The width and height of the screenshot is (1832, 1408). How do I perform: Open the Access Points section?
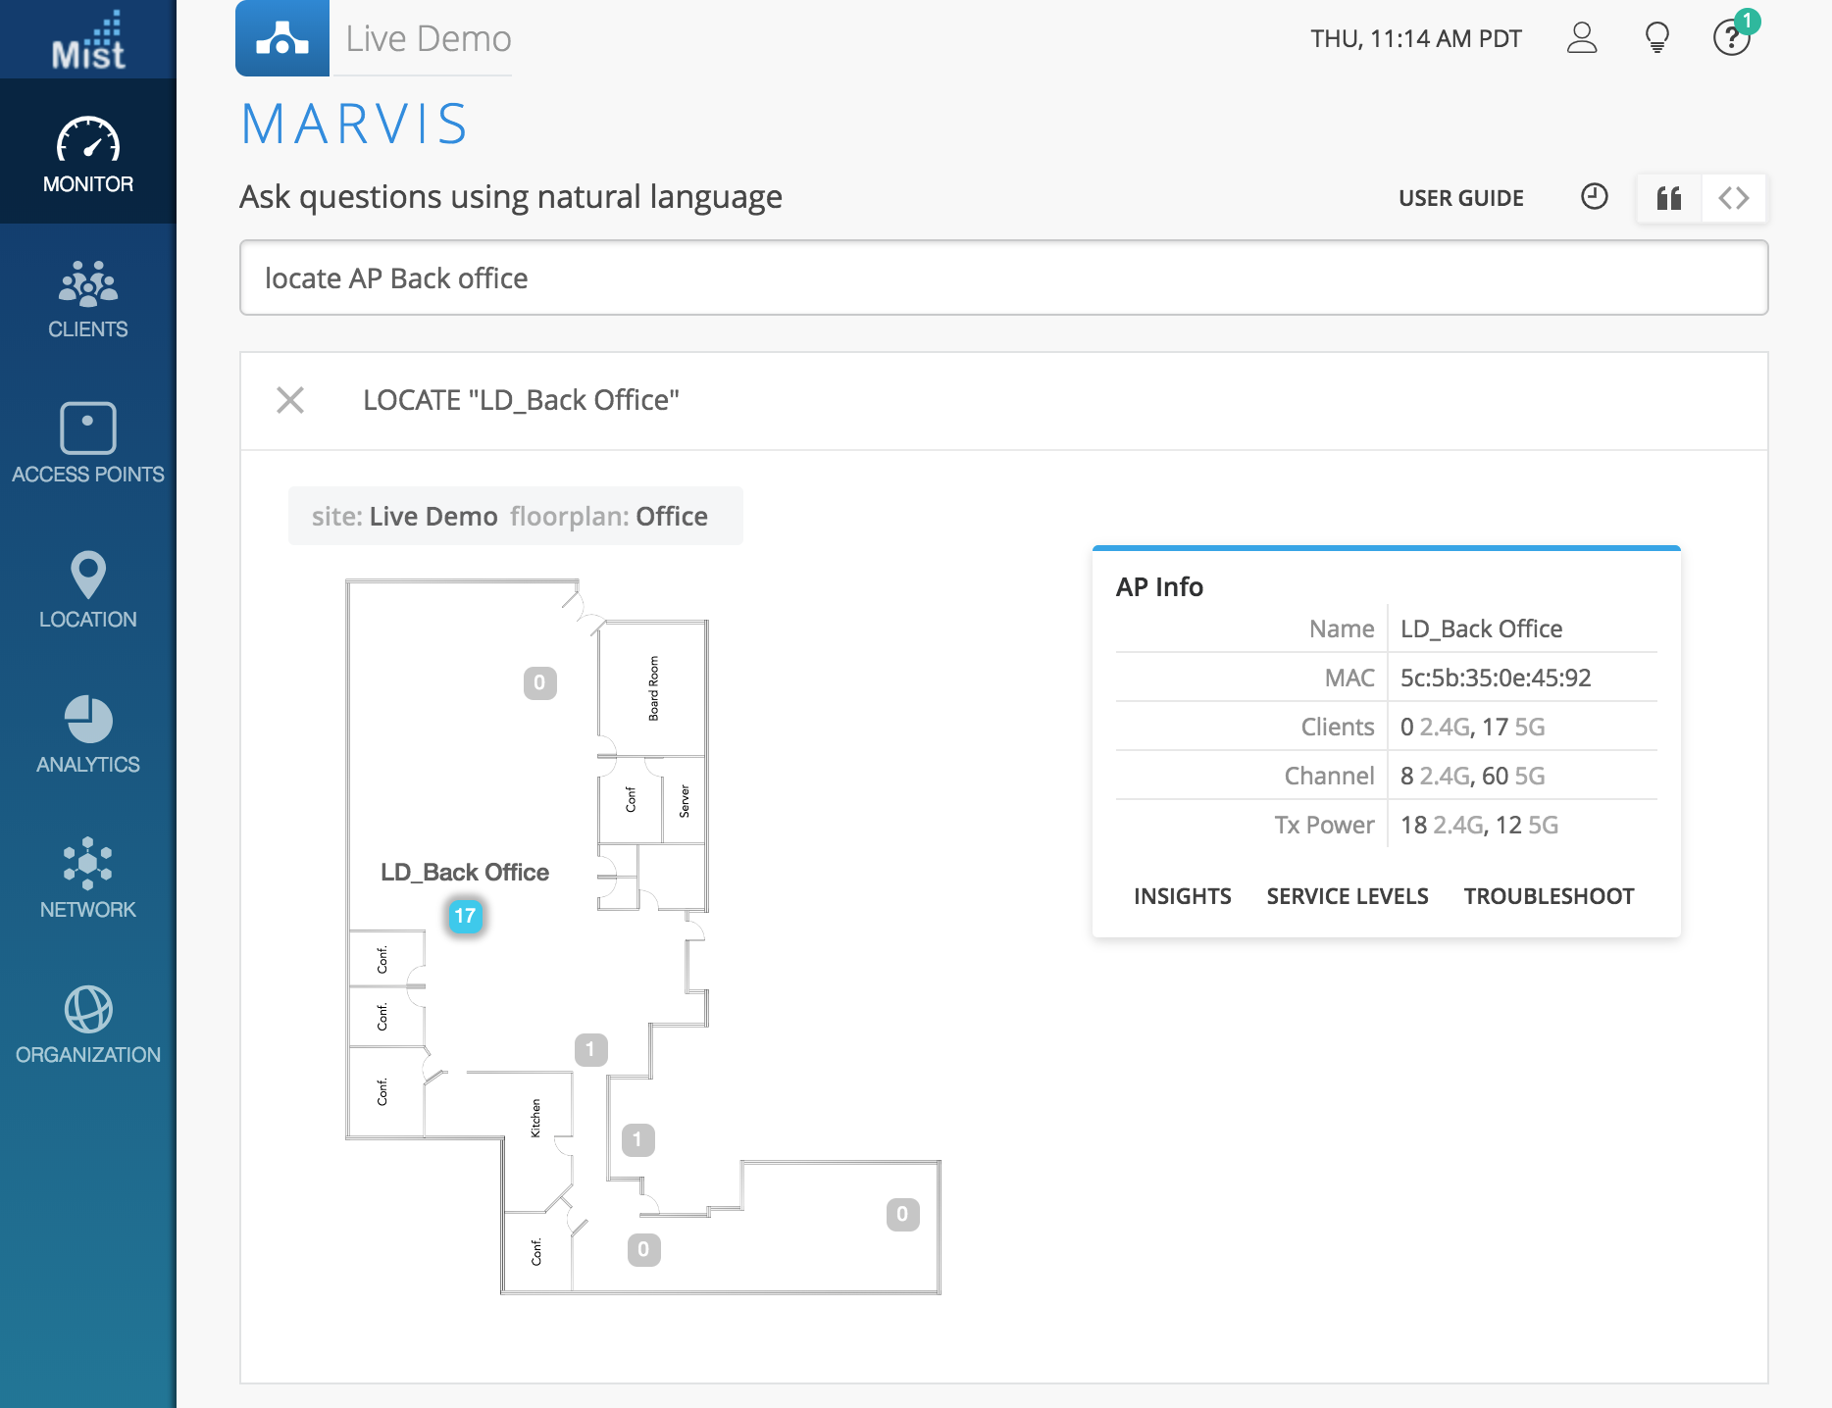click(x=88, y=443)
